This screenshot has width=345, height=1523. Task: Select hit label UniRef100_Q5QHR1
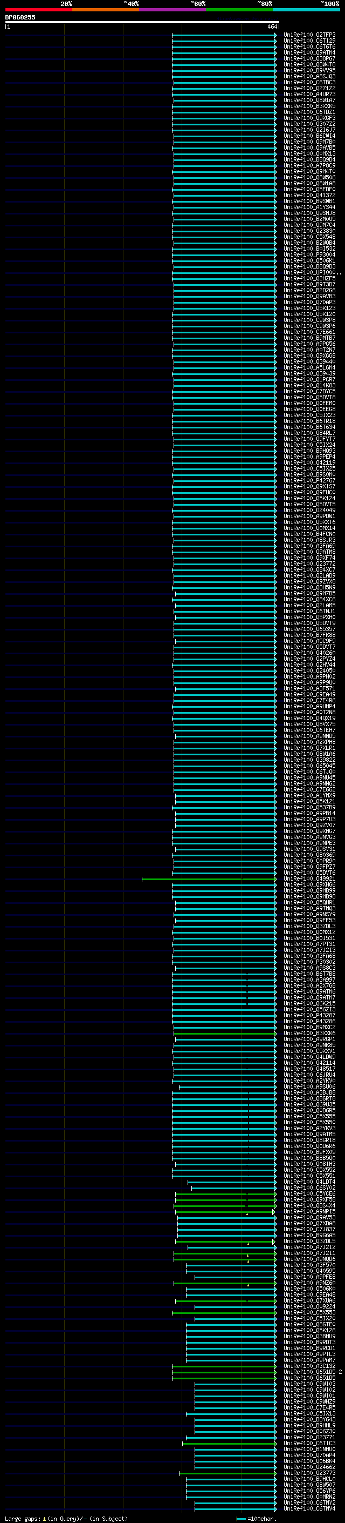[x=309, y=903]
